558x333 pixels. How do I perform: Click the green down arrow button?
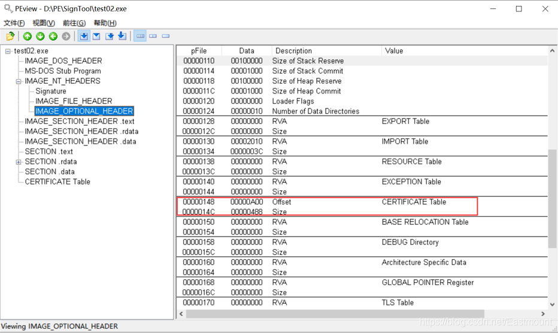[40, 36]
